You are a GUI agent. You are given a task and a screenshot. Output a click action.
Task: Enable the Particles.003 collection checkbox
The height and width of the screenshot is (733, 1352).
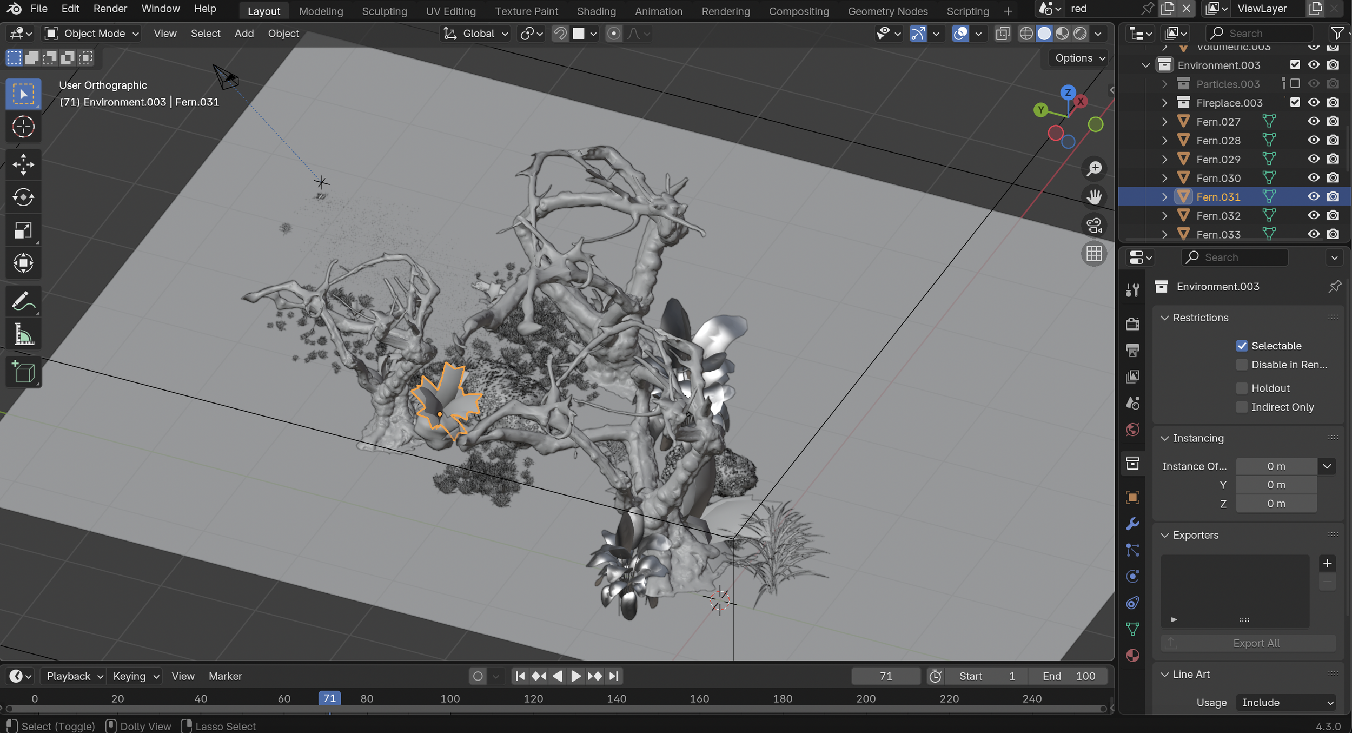pyautogui.click(x=1295, y=83)
